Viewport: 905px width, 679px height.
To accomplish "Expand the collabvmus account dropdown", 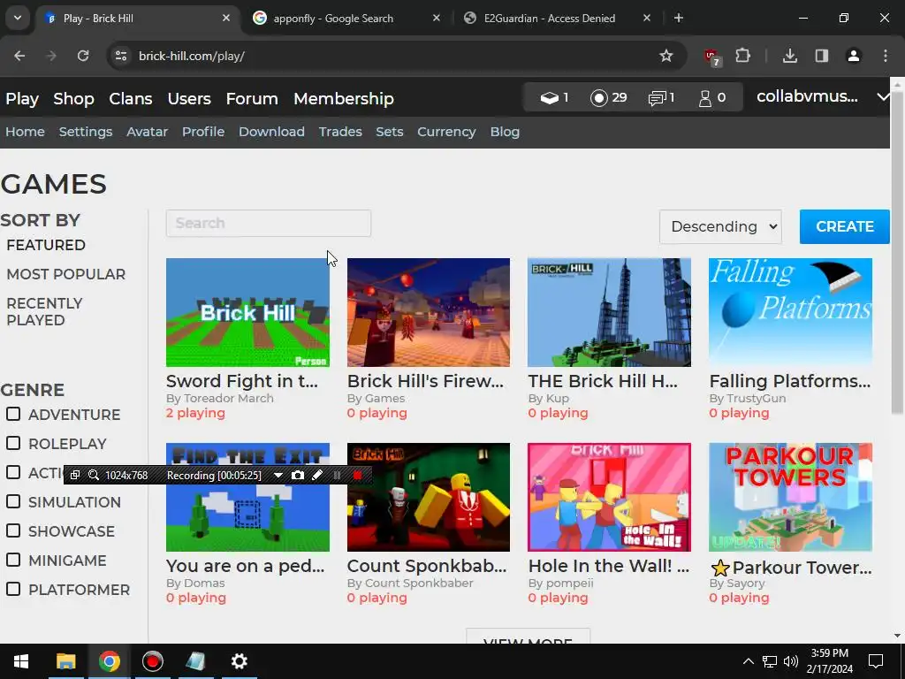I will click(x=883, y=96).
